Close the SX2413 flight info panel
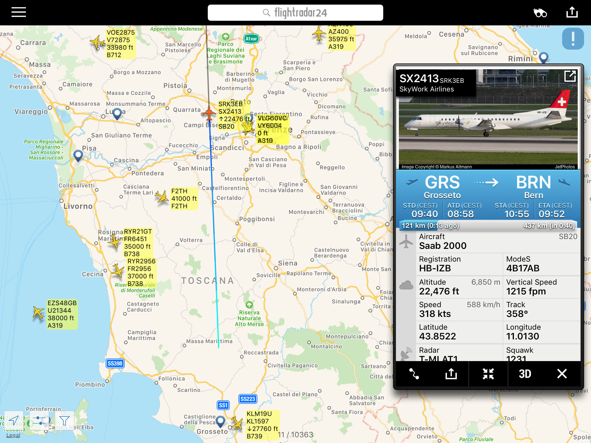The height and width of the screenshot is (443, 591). point(562,374)
